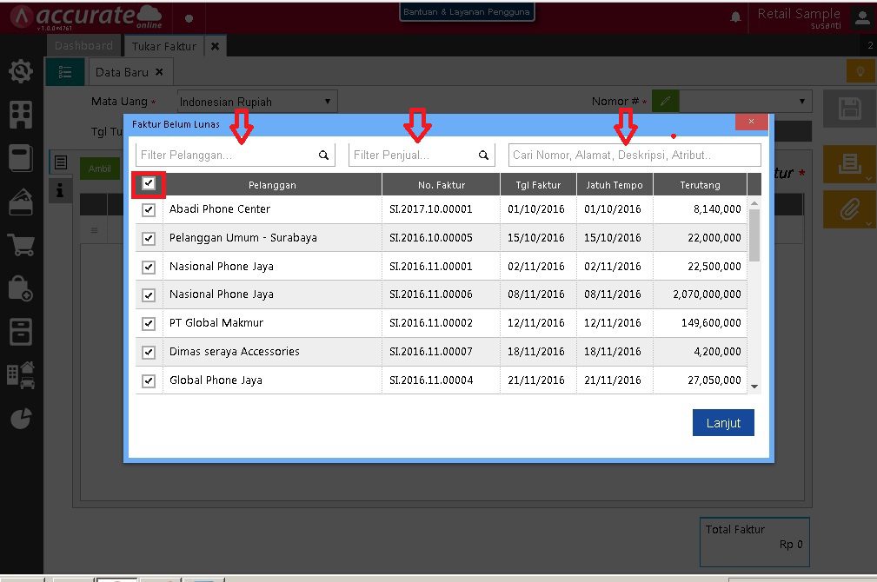Viewport: 877px width, 582px height.
Task: Click the Cari Nomor, Alamat search field
Action: (x=634, y=155)
